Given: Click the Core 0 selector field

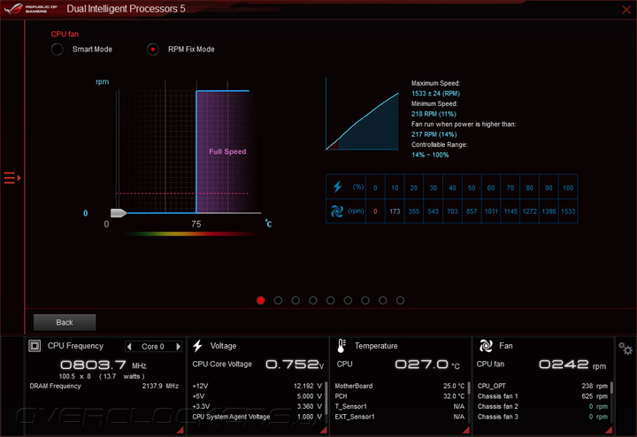Looking at the screenshot, I should (153, 347).
